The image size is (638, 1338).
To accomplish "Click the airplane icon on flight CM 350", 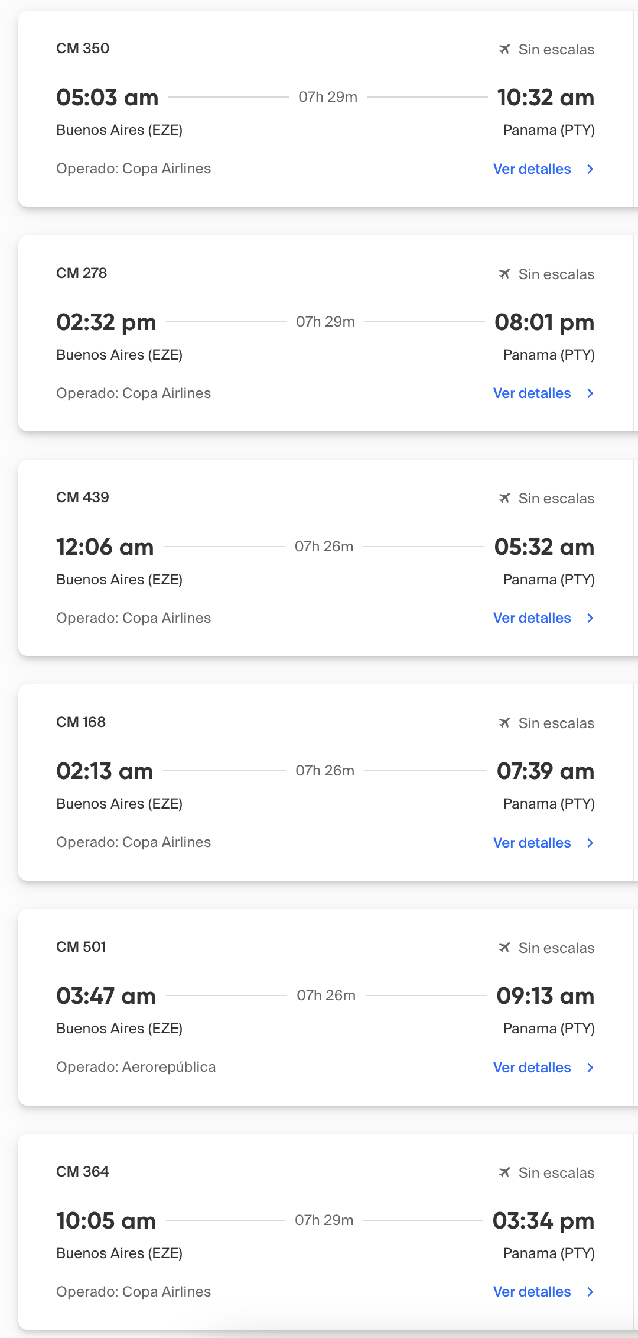I will pyautogui.click(x=504, y=49).
